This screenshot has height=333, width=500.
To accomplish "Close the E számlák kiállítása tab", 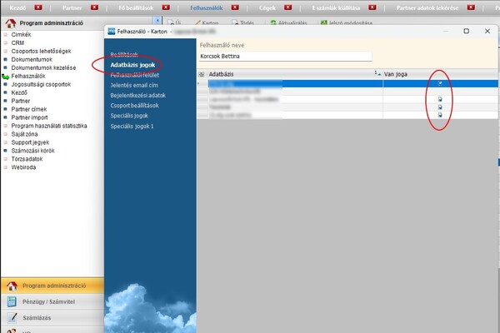I will (x=372, y=7).
